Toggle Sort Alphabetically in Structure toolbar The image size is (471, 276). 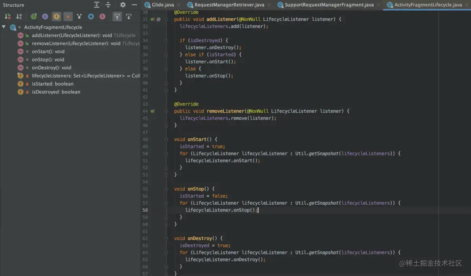pyautogui.click(x=19, y=16)
